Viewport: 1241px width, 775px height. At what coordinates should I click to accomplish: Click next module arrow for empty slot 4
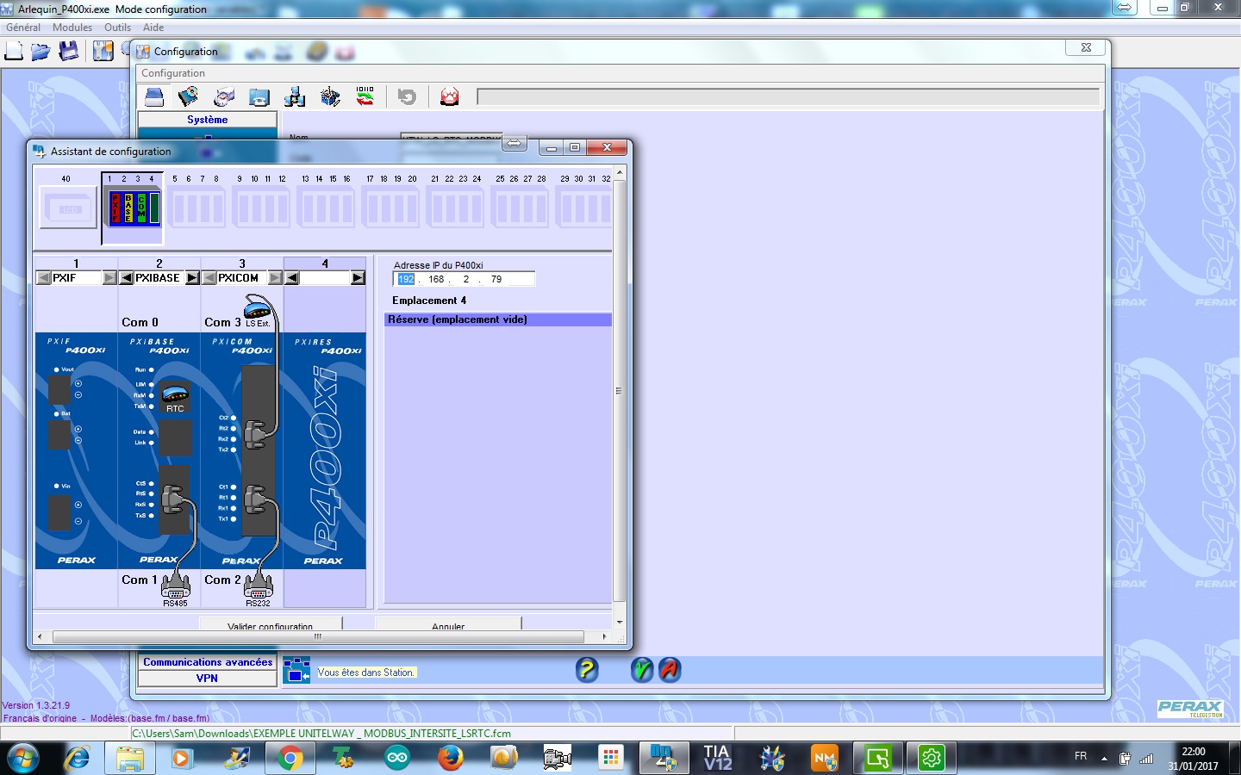(358, 278)
